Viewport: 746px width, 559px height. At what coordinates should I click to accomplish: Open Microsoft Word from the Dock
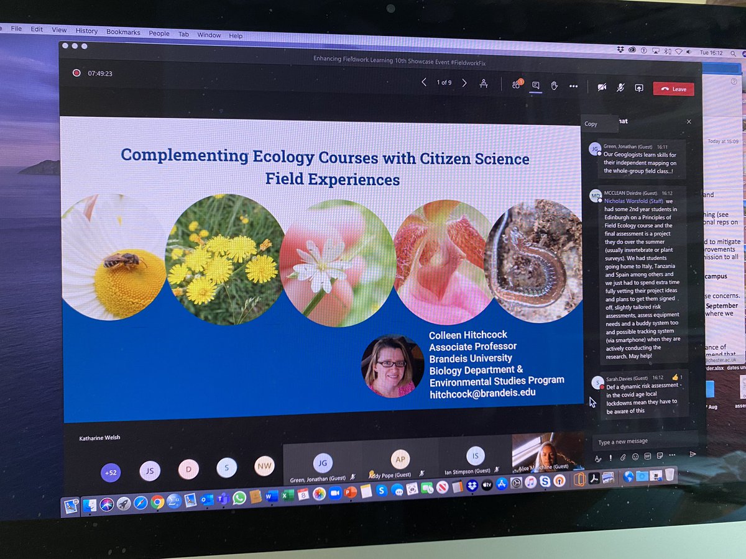pyautogui.click(x=272, y=496)
